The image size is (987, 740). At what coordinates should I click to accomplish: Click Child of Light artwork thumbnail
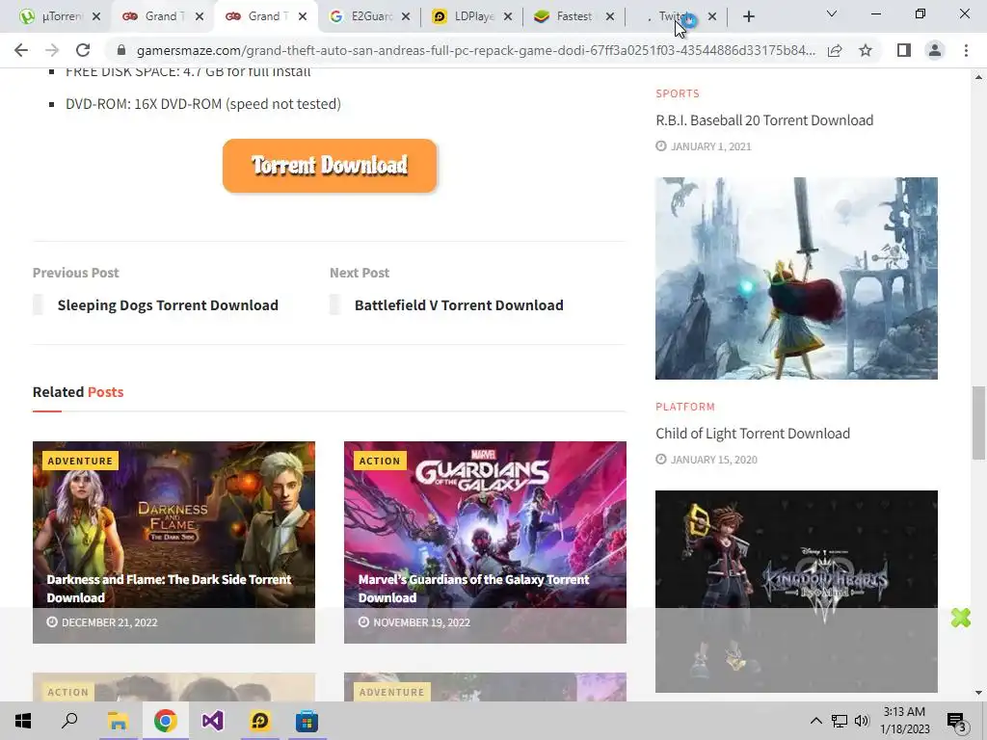point(796,278)
